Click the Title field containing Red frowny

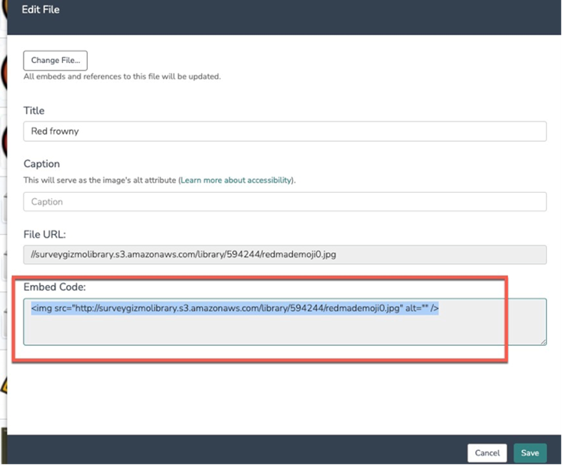coord(285,131)
